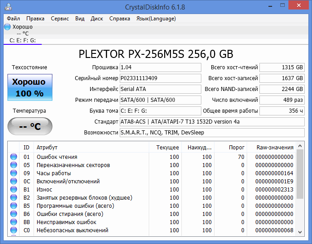This screenshot has width=312, height=244.
Task: Click the Хорошо 100 % health status button
Action: pyautogui.click(x=30, y=87)
